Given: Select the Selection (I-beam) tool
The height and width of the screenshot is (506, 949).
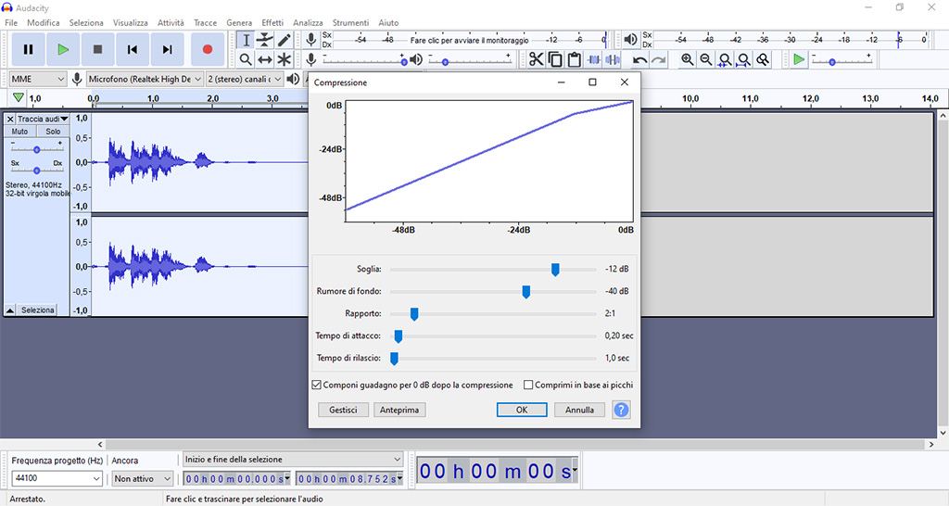Looking at the screenshot, I should [x=246, y=40].
